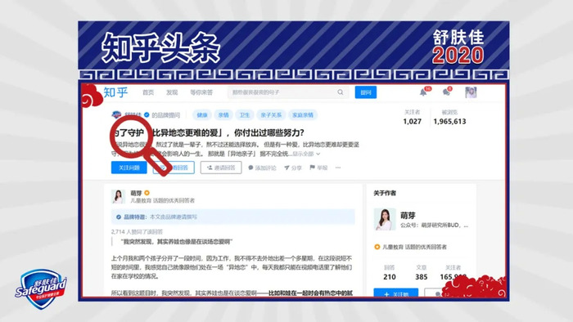Image resolution: width=573 pixels, height=322 pixels.
Task: Click the share 分享 icon
Action: [286, 168]
